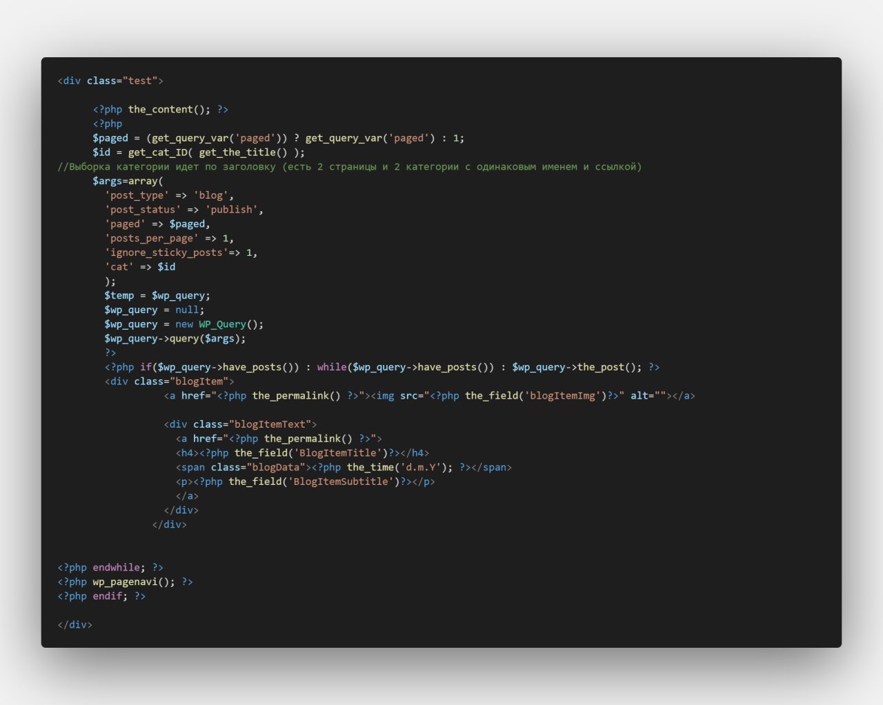Click the 'cat' => $id line

[140, 267]
